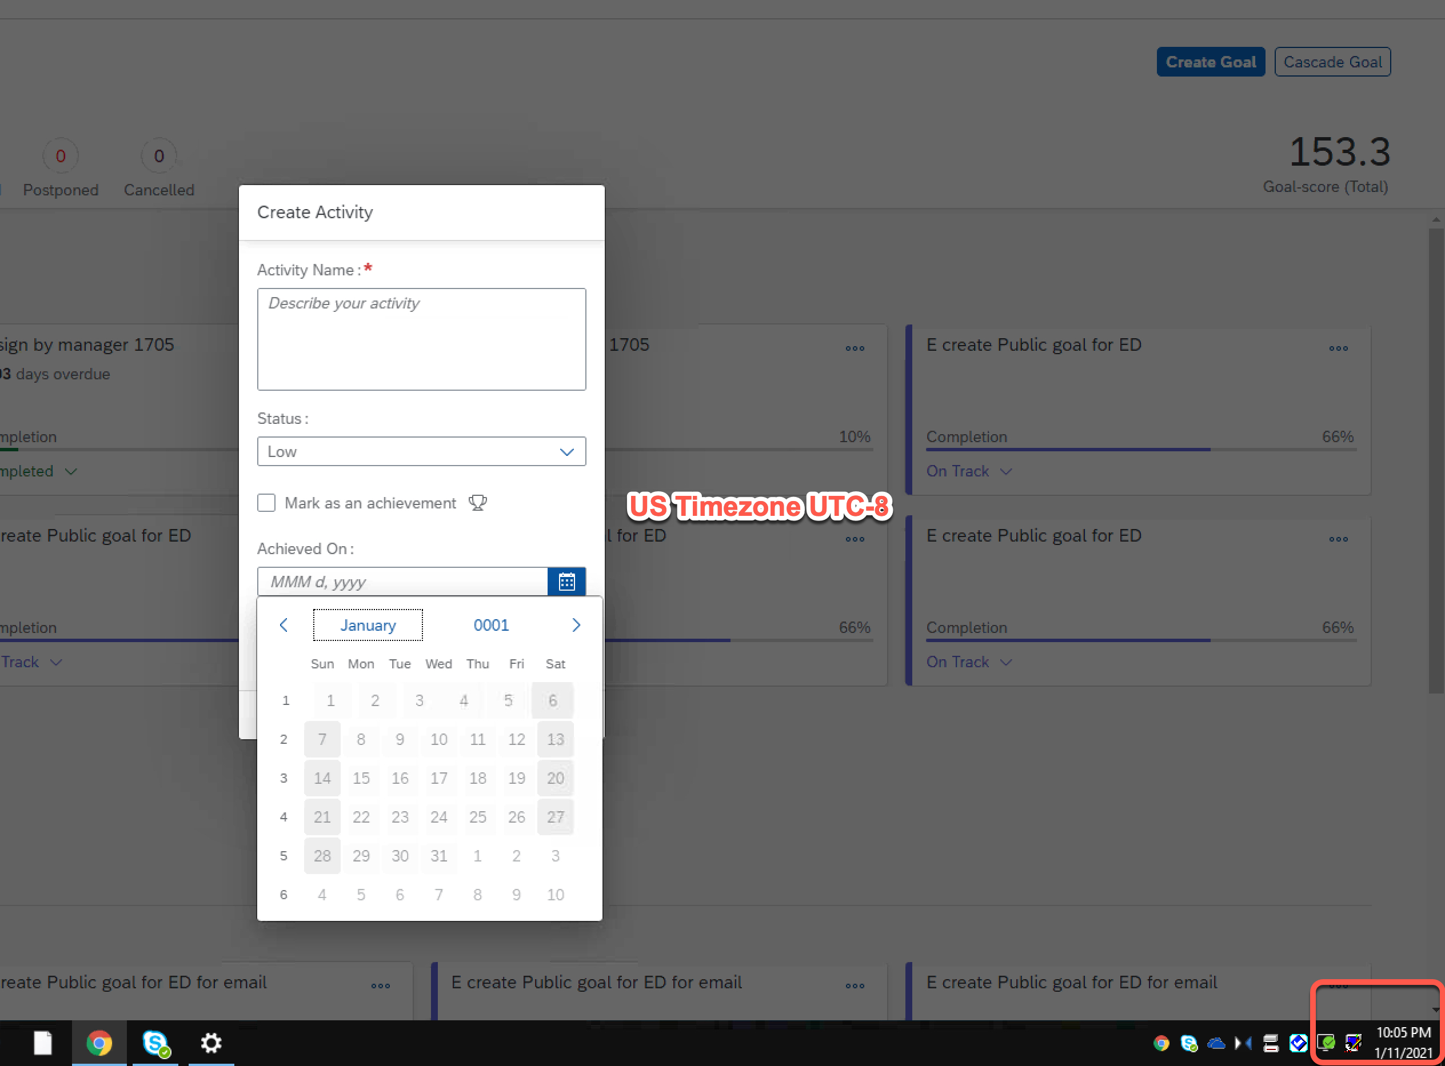
Task: Click the Activity Name text field
Action: click(x=421, y=339)
